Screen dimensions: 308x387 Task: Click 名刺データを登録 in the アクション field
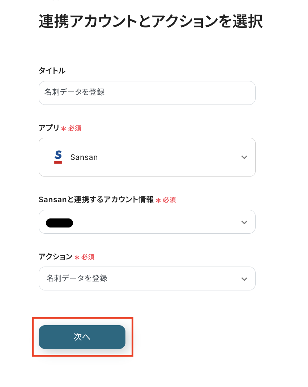click(x=77, y=278)
